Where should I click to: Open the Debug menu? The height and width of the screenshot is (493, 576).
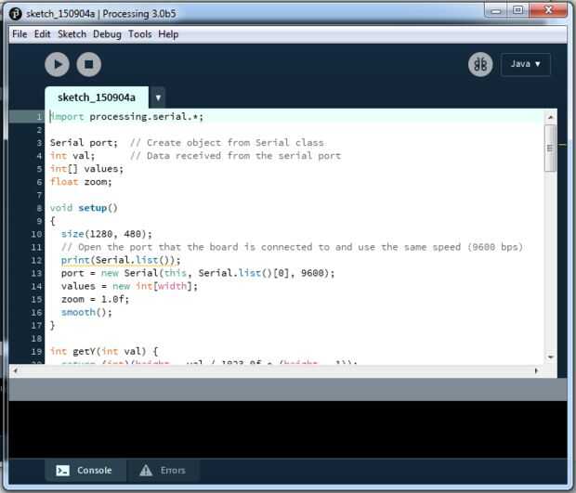(107, 34)
